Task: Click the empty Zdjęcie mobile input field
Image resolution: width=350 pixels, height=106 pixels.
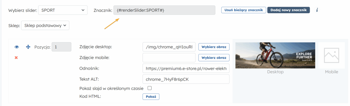Action: coord(169,58)
